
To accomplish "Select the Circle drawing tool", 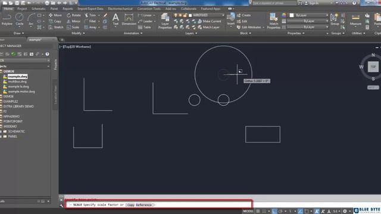I will (x=20, y=20).
